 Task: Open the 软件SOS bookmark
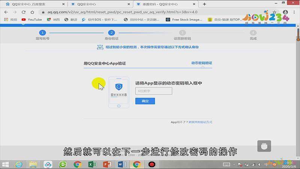click(99, 20)
